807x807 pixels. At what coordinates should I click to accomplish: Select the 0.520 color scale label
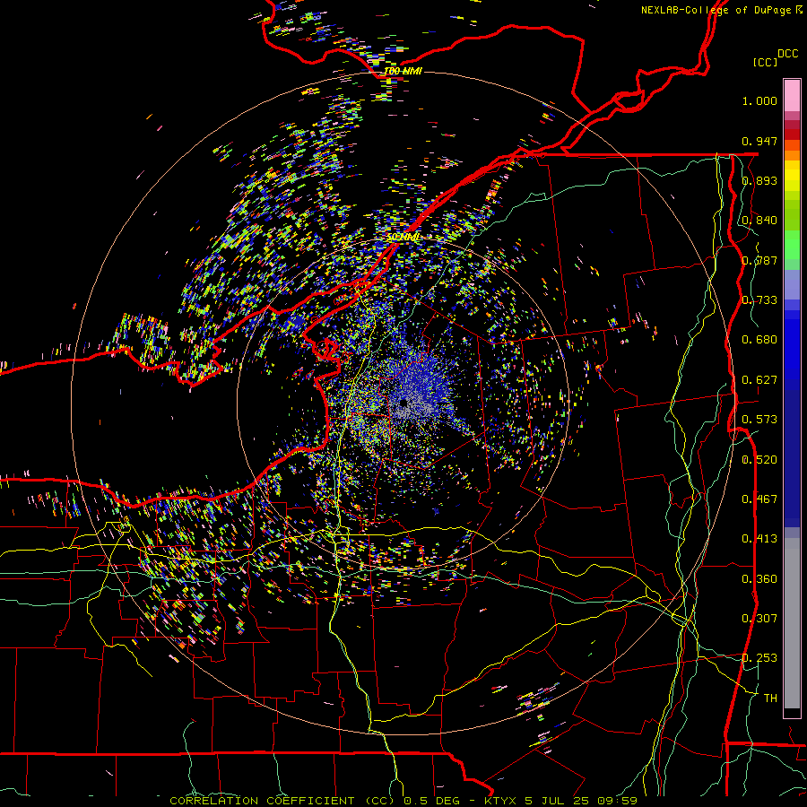(759, 460)
